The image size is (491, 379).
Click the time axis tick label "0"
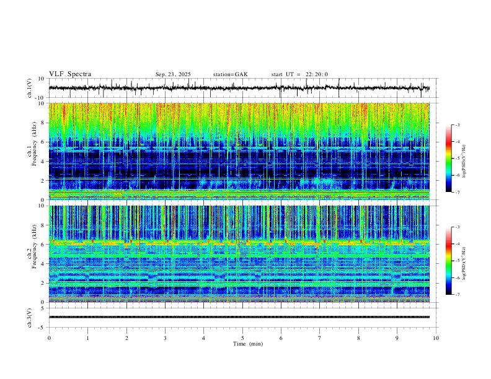tap(49, 338)
